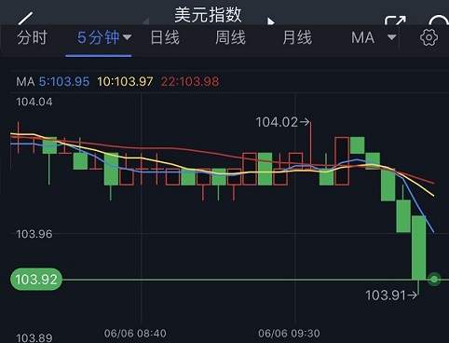The image size is (449, 343).
Task: Go to next symbol arrow
Action: 271,21
